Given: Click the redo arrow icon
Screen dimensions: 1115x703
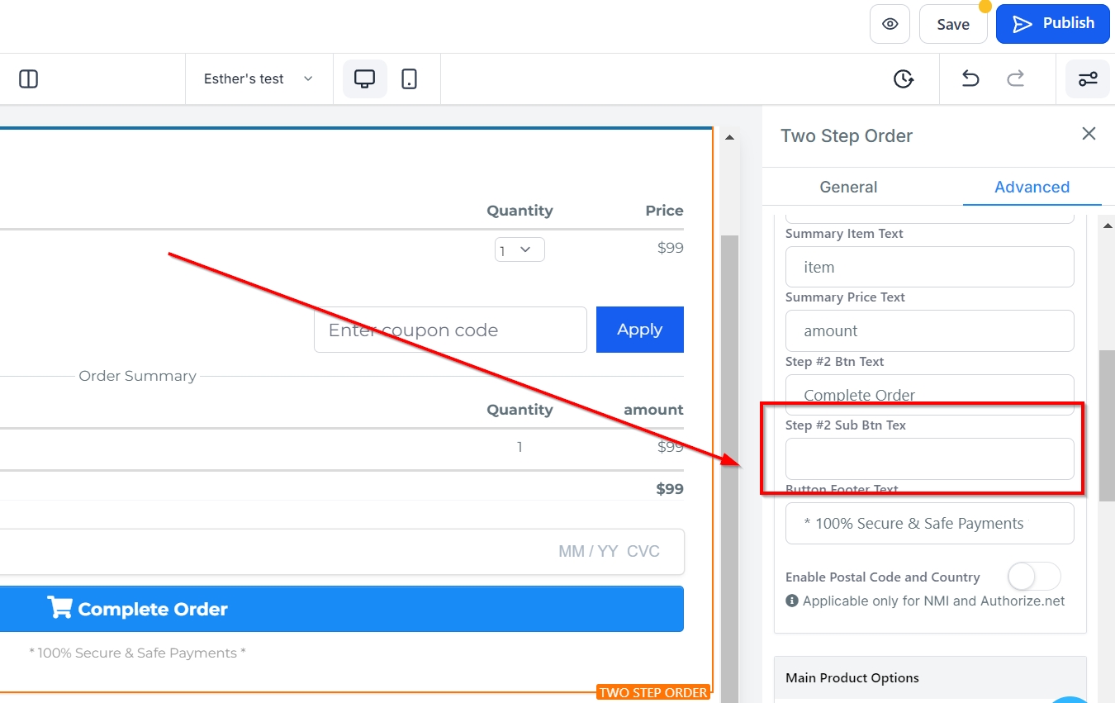Looking at the screenshot, I should tap(1015, 79).
